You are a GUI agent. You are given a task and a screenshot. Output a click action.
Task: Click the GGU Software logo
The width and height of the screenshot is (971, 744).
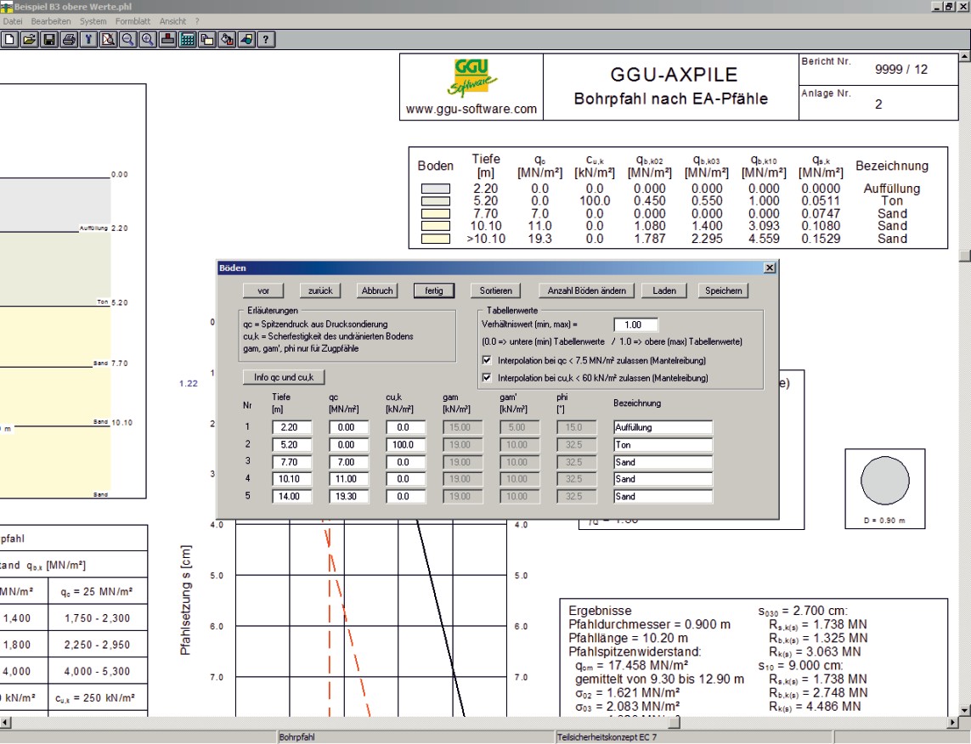coord(471,78)
